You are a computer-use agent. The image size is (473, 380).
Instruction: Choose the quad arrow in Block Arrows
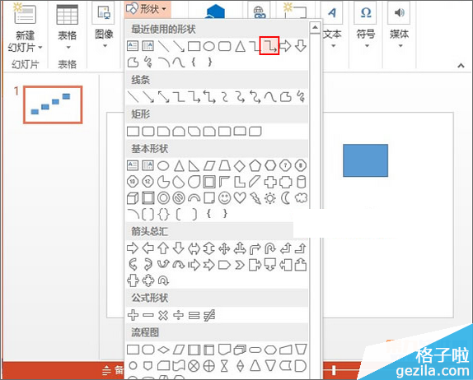point(224,248)
